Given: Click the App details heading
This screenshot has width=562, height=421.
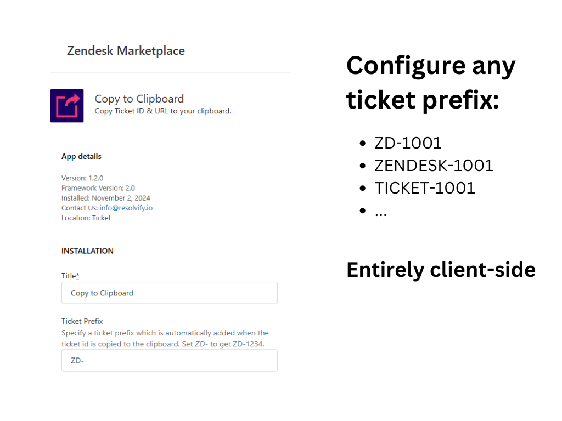Looking at the screenshot, I should click(x=81, y=156).
